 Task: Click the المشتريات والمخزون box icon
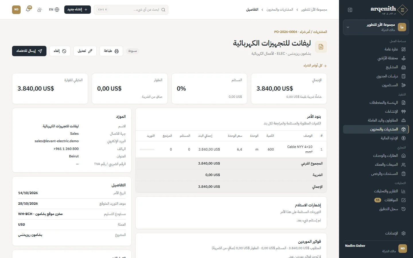tap(404, 129)
